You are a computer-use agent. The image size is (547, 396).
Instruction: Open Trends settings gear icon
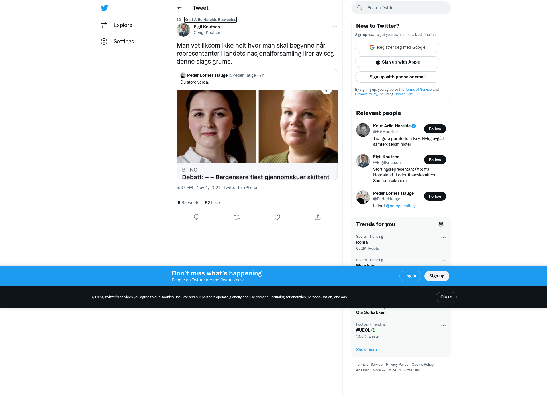click(441, 224)
